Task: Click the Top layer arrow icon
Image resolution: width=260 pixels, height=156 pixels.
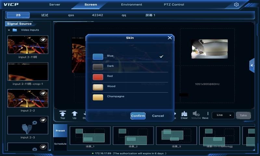Action: pos(62,113)
